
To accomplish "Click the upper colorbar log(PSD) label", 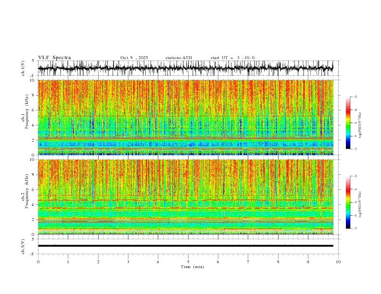I will pos(360,125).
